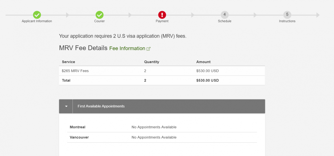The width and height of the screenshot is (334, 156).
Task: Click the Schedule step label
Action: 224,21
